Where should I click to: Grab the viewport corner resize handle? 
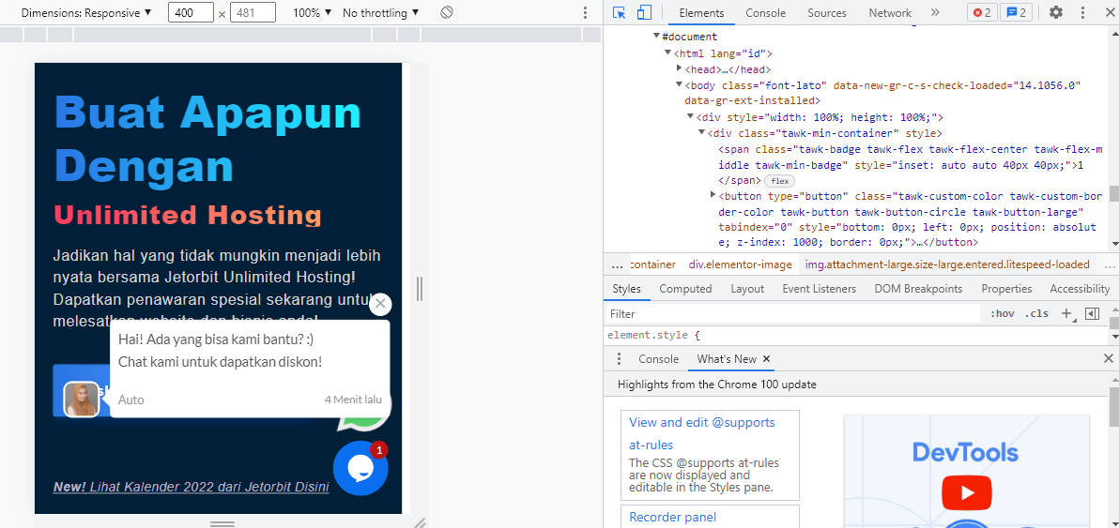pos(421,522)
